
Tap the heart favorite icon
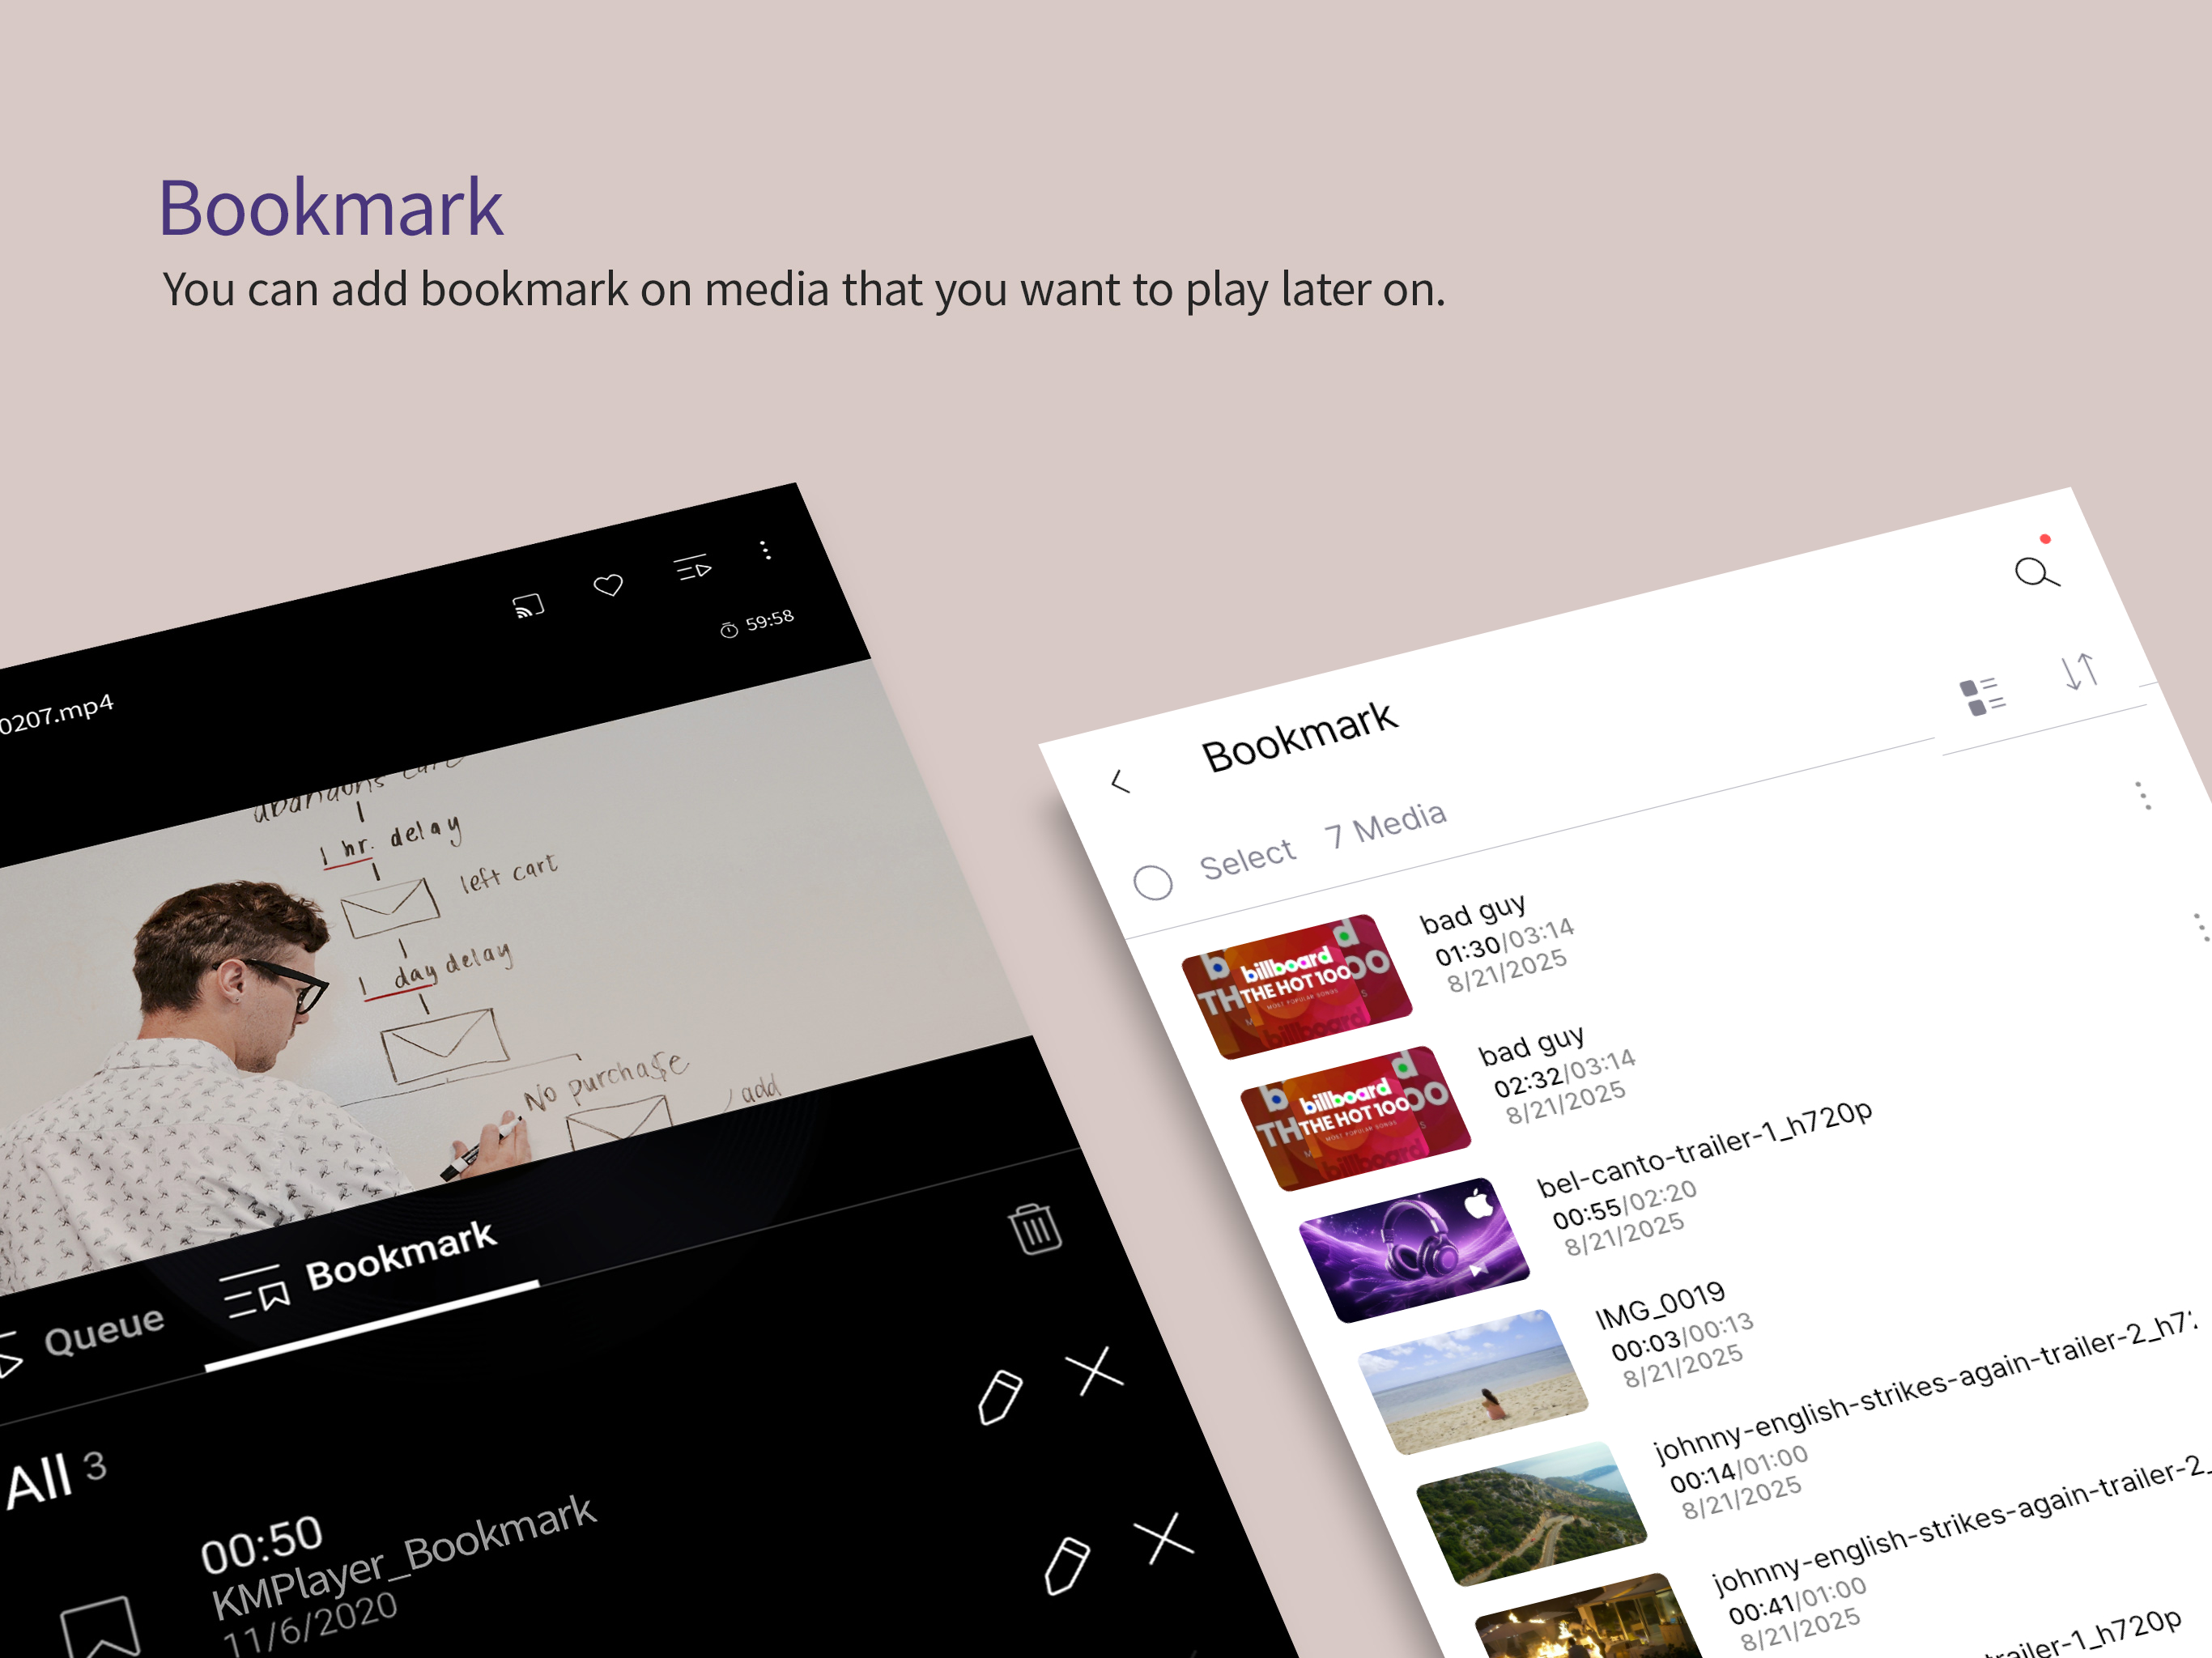(x=608, y=584)
